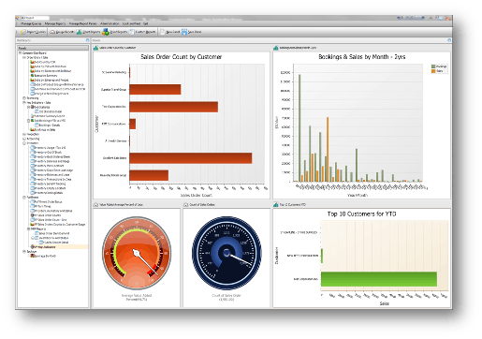
Task: Click the pin icon on the left panel header
Action: pos(88,40)
